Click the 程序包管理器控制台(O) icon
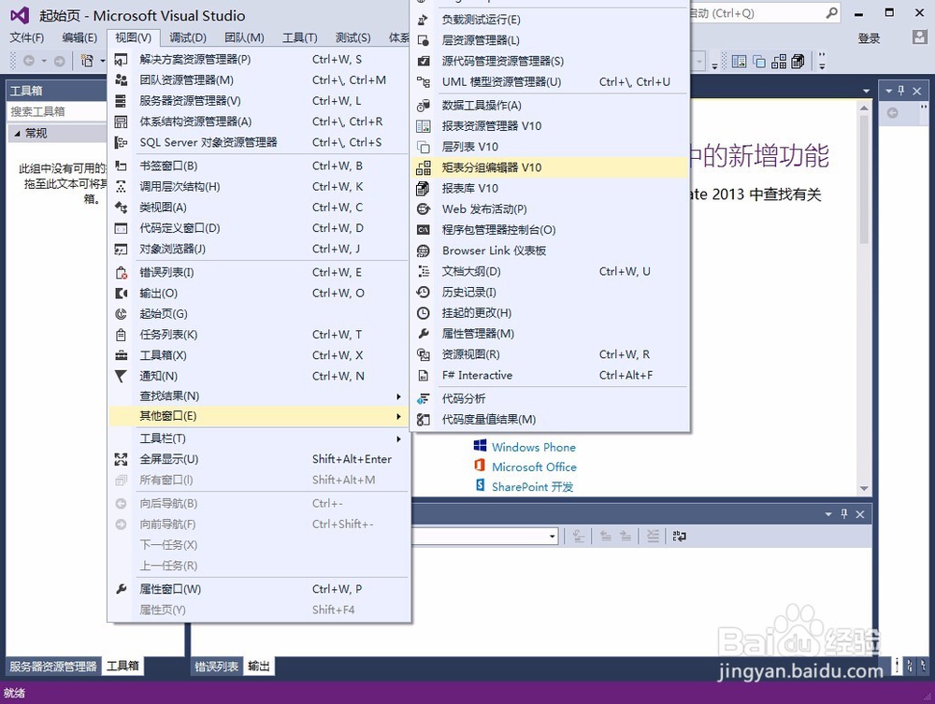Screen dimensions: 935x704 [424, 230]
